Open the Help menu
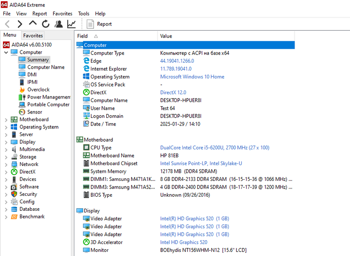350x256 pixels. 100,14
